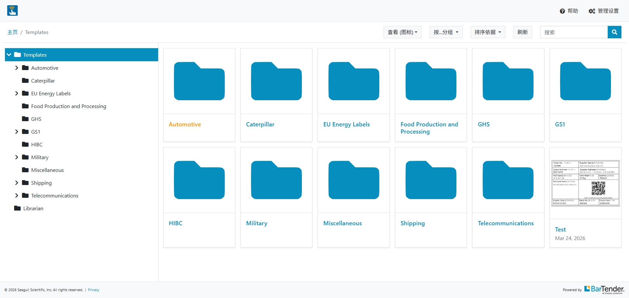Click the Telecommunications tile title link
This screenshot has height=298, width=629.
pos(506,223)
